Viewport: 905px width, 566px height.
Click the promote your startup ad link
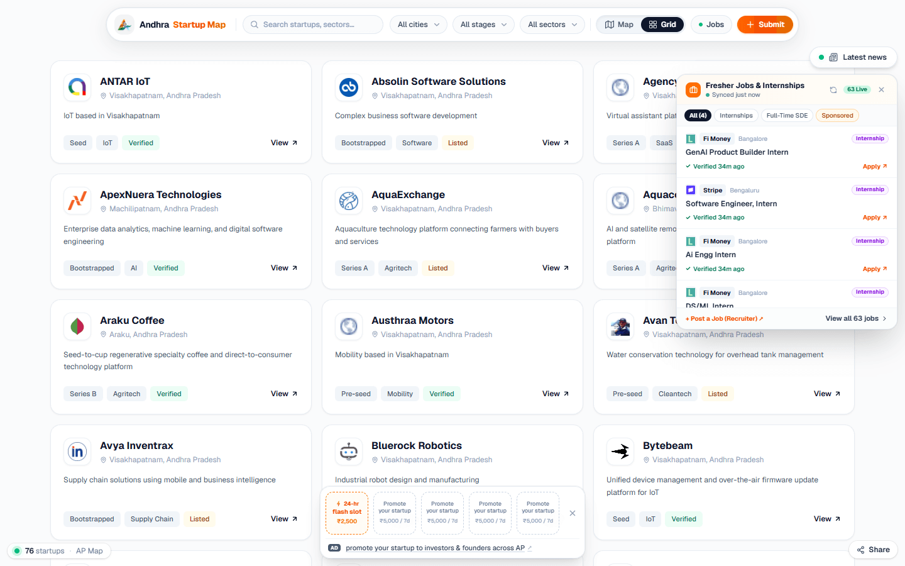pyautogui.click(x=439, y=548)
